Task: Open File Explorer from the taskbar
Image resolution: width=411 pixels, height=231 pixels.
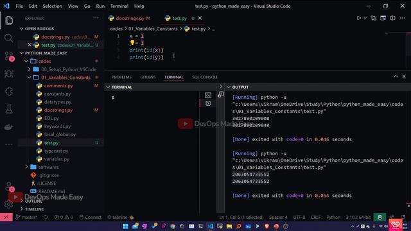Action: [x=229, y=226]
